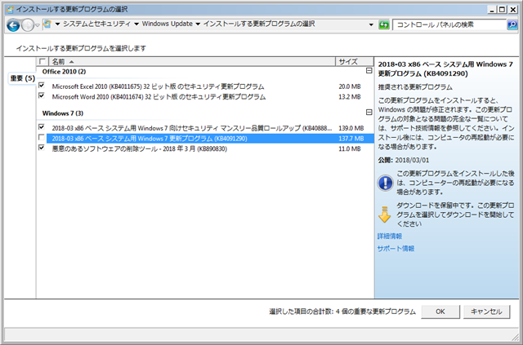Select Microsoft Excel 2010 (KB4011675) row text

pyautogui.click(x=158, y=86)
